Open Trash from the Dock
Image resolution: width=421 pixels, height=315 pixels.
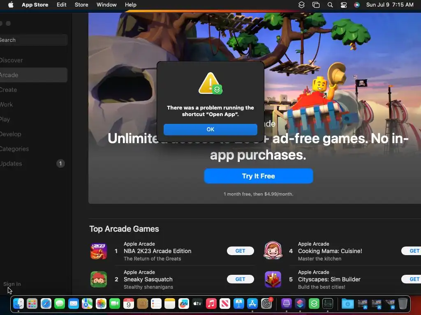pos(403,304)
